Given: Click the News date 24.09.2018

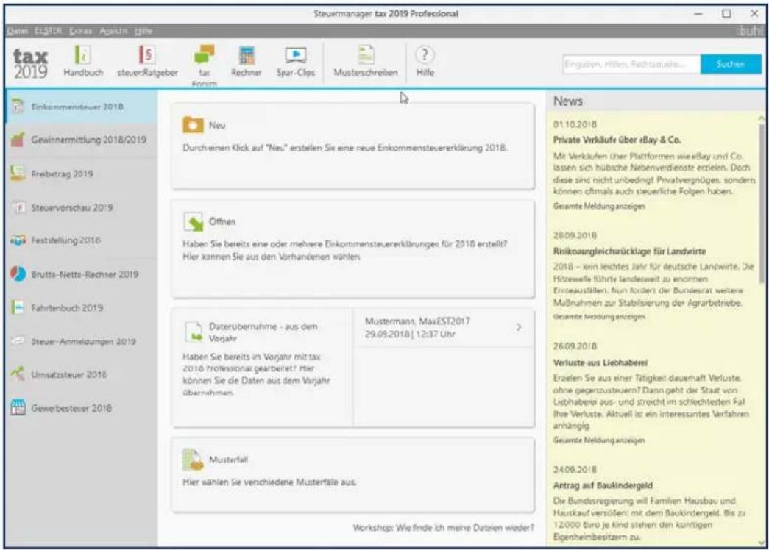Looking at the screenshot, I should 575,470.
